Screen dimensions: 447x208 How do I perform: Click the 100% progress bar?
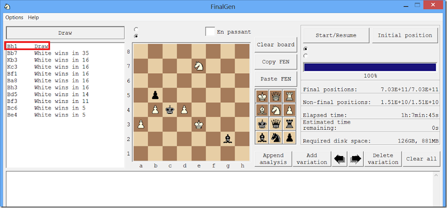pyautogui.click(x=370, y=67)
